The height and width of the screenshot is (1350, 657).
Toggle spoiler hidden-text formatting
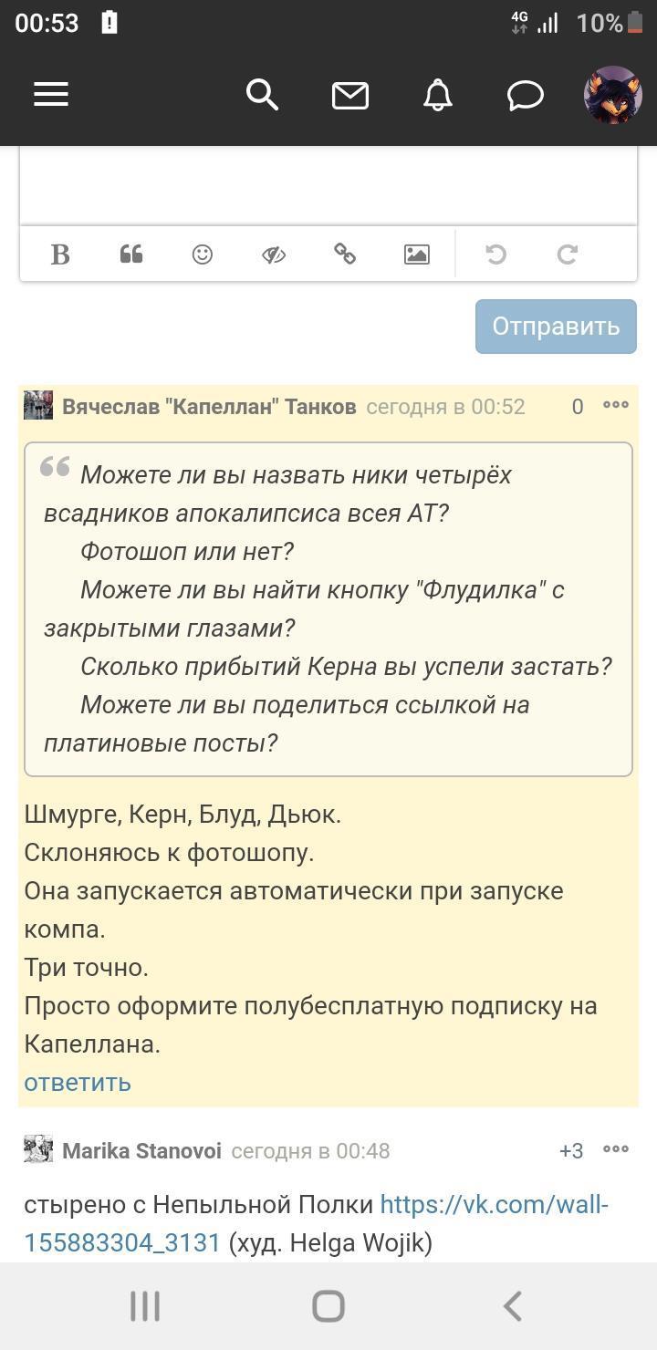point(274,254)
